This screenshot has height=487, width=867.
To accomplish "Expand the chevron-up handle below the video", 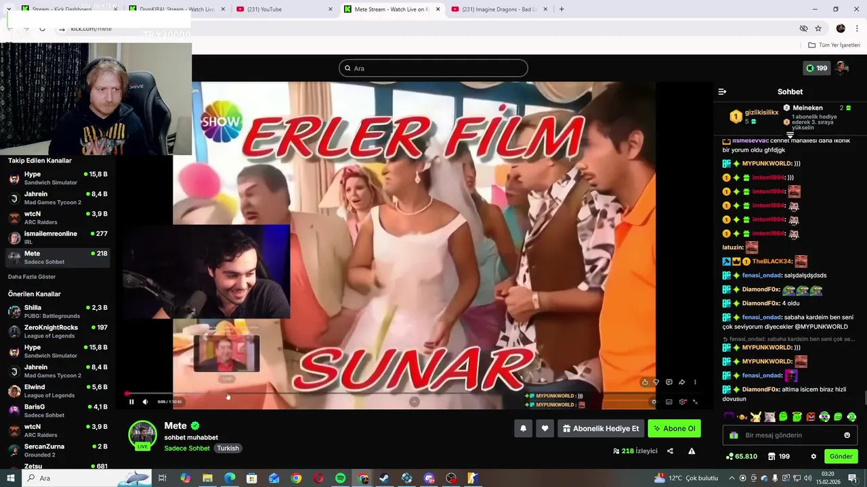I will point(415,402).
